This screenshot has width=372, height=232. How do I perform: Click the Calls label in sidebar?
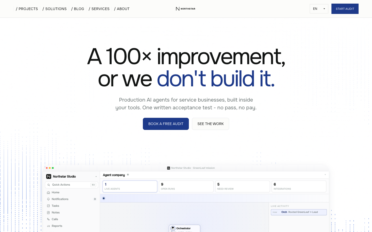tap(55, 219)
